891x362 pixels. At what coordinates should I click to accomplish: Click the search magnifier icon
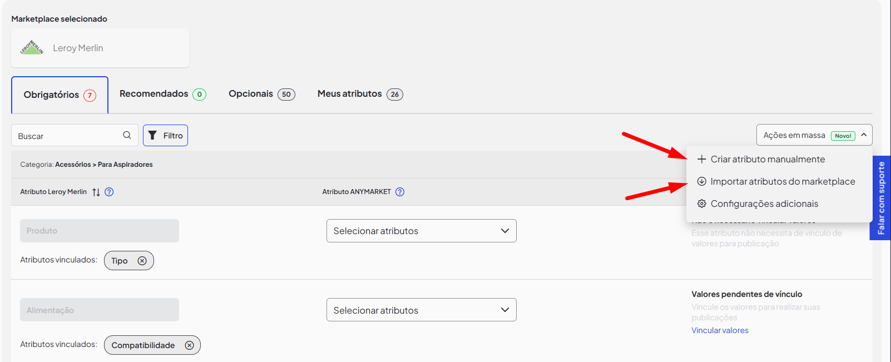127,135
